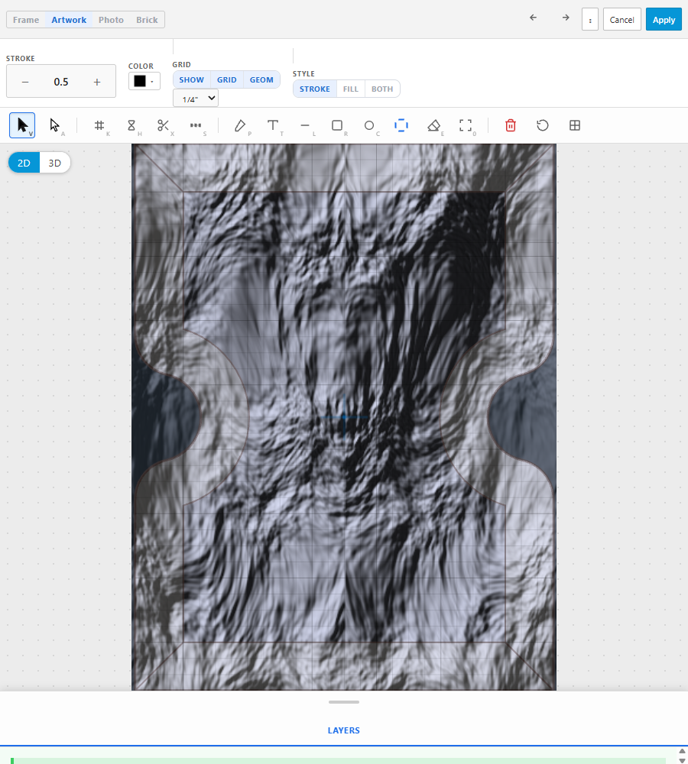
Task: Set style to FILL
Action: [x=351, y=89]
